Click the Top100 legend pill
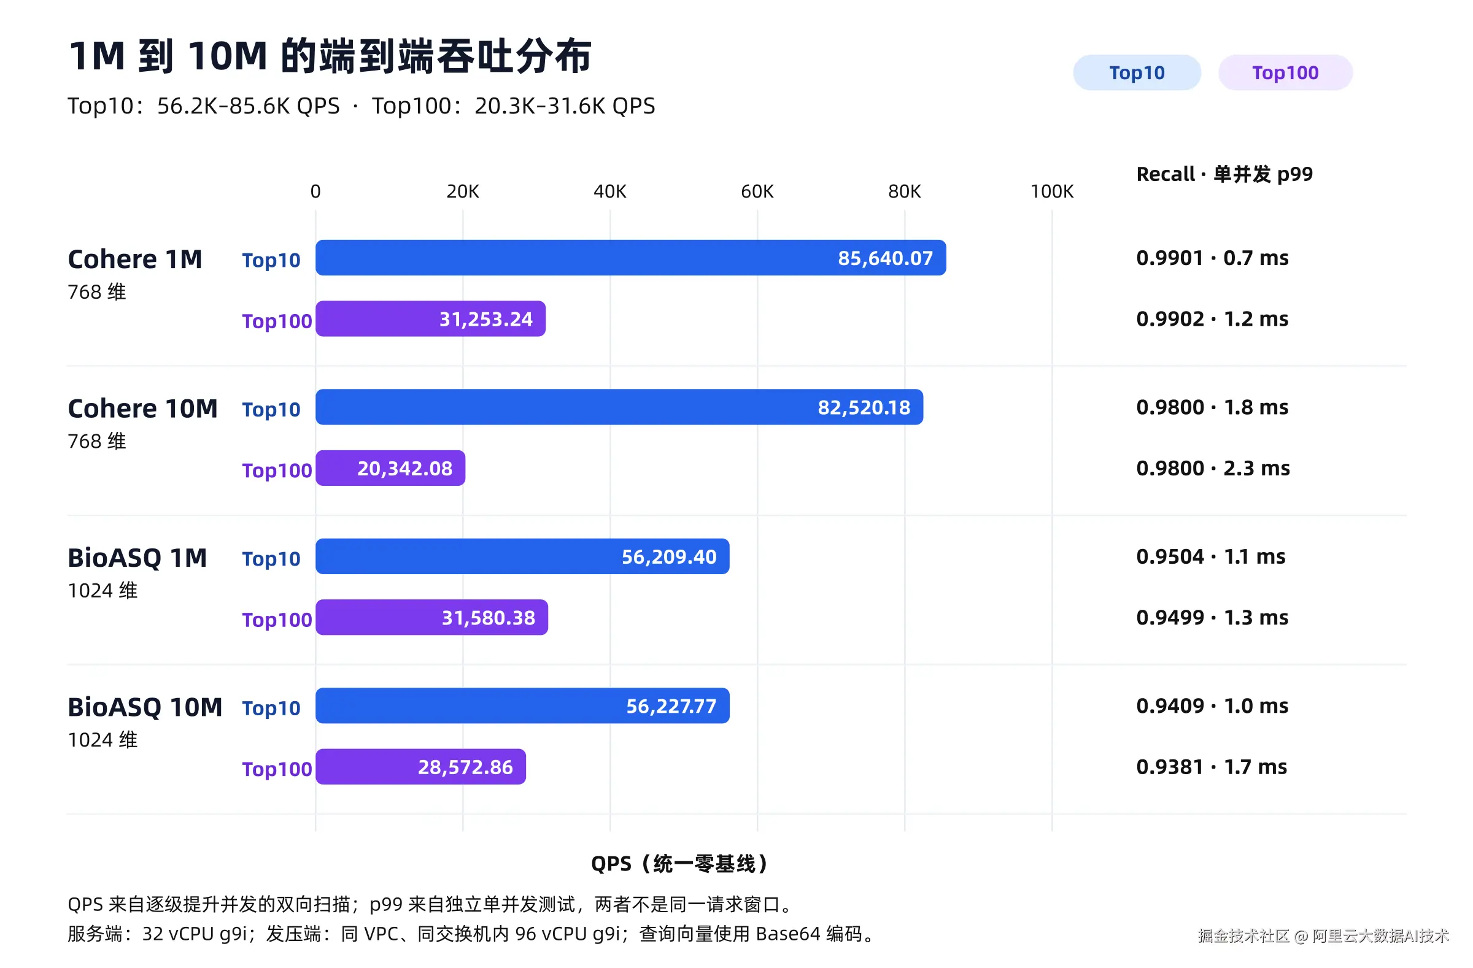 tap(1285, 72)
